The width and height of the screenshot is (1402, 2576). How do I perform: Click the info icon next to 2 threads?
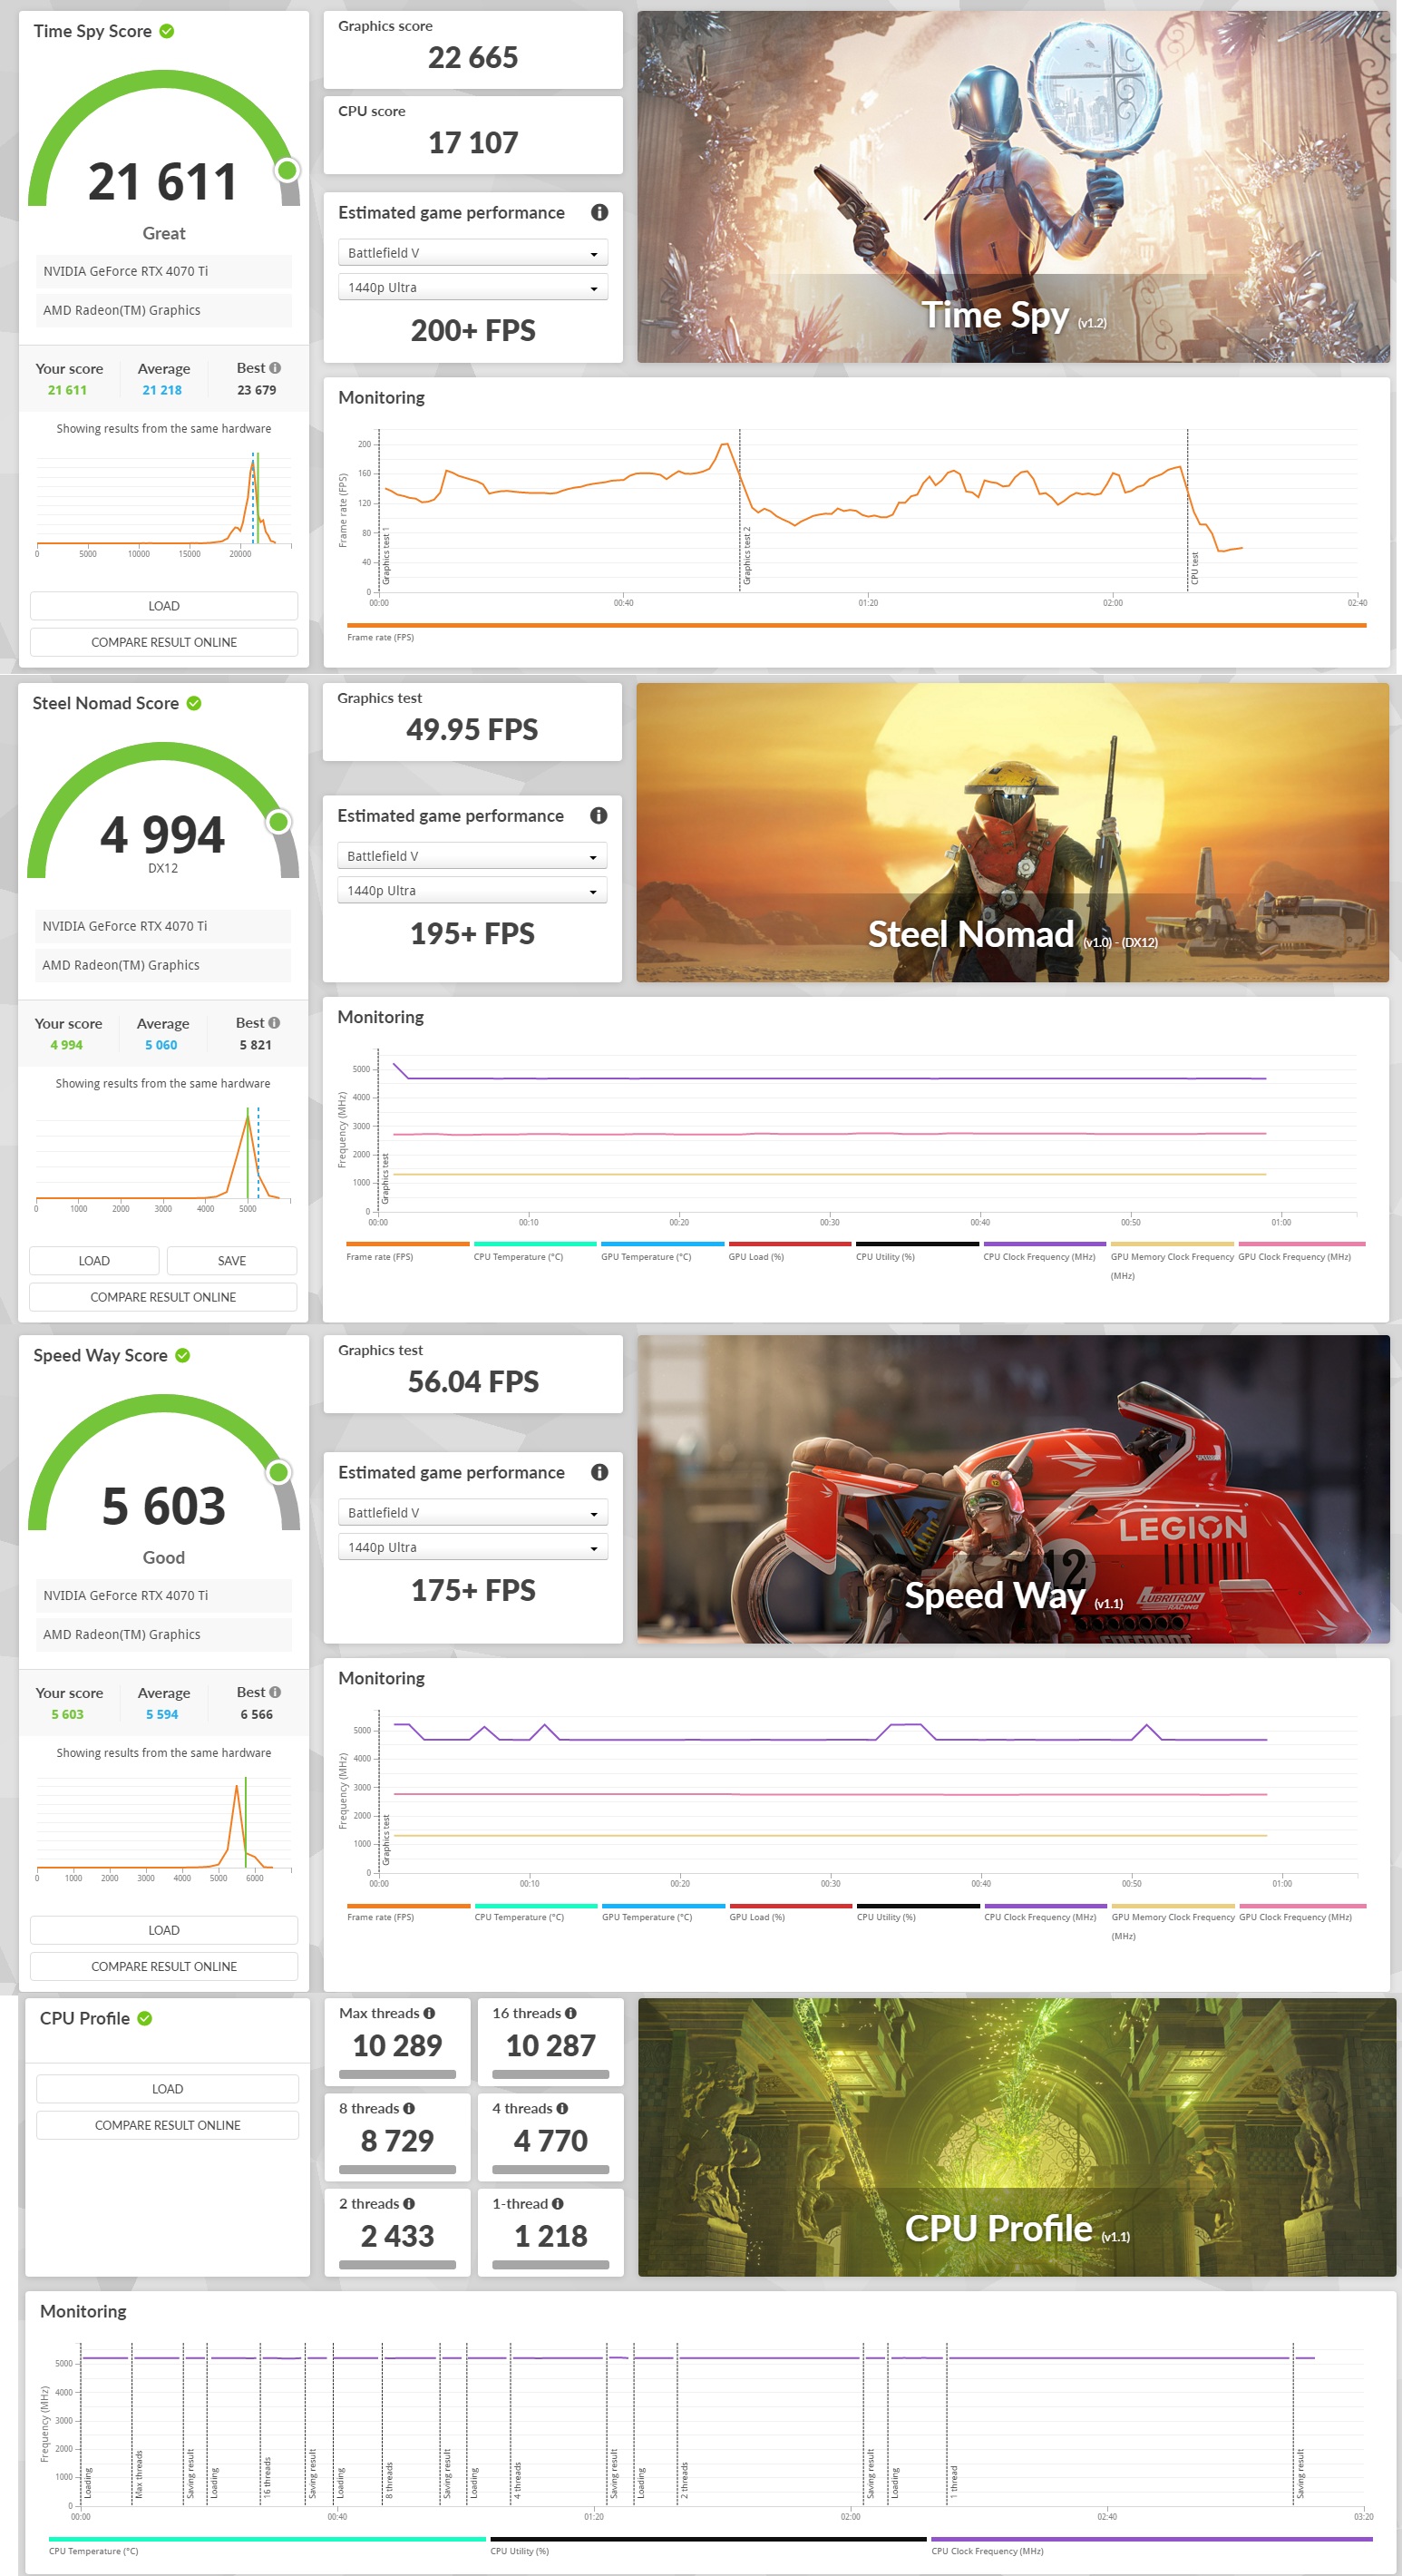tap(408, 2203)
